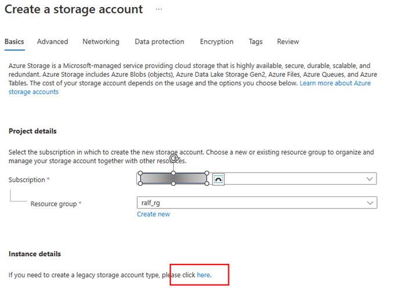Open the Encryption tab
The image size is (402, 294).
pos(217,42)
